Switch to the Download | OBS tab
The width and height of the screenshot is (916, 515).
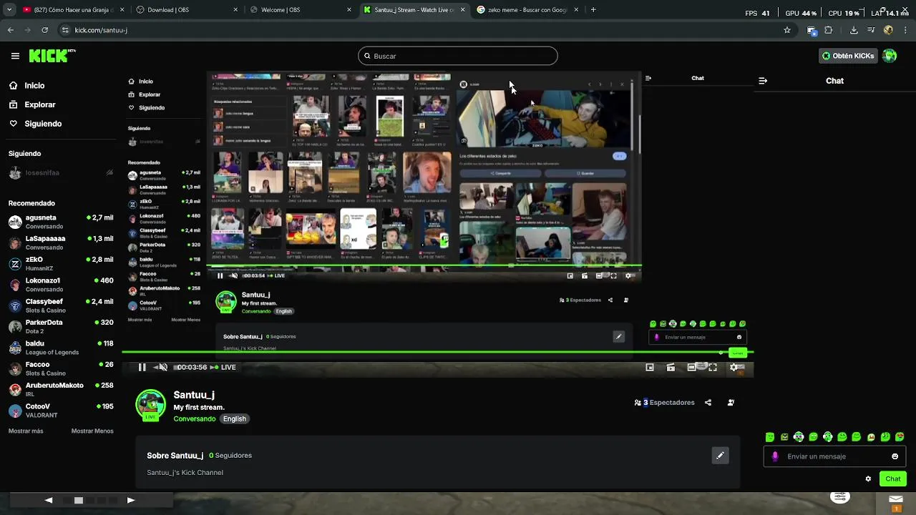click(x=187, y=10)
